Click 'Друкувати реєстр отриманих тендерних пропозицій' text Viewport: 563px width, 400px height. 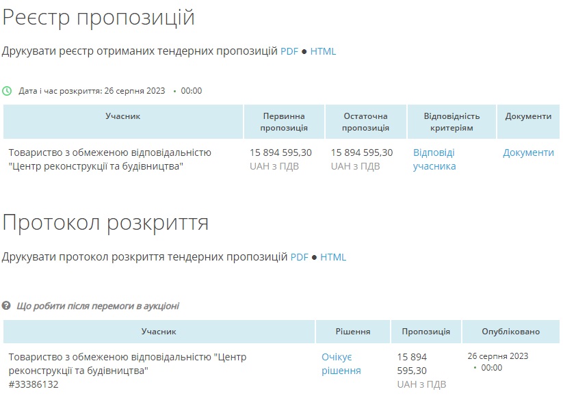(140, 51)
